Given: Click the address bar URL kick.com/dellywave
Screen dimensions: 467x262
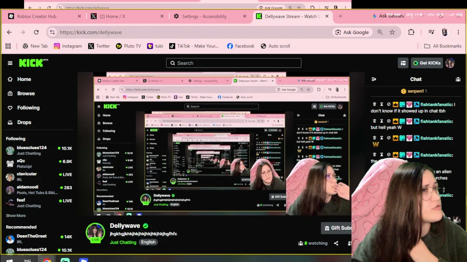Looking at the screenshot, I should click(91, 32).
